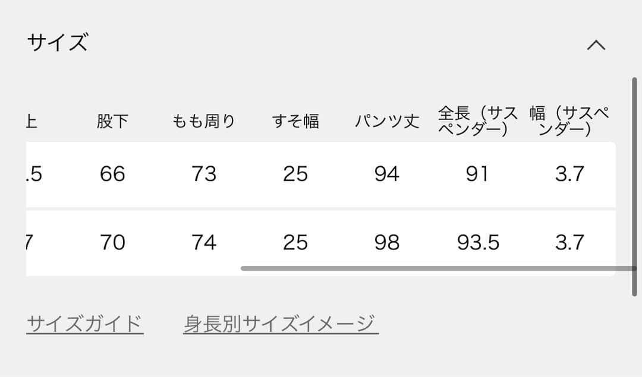Select the もも周り column header
This screenshot has height=377, width=642.
click(x=204, y=122)
